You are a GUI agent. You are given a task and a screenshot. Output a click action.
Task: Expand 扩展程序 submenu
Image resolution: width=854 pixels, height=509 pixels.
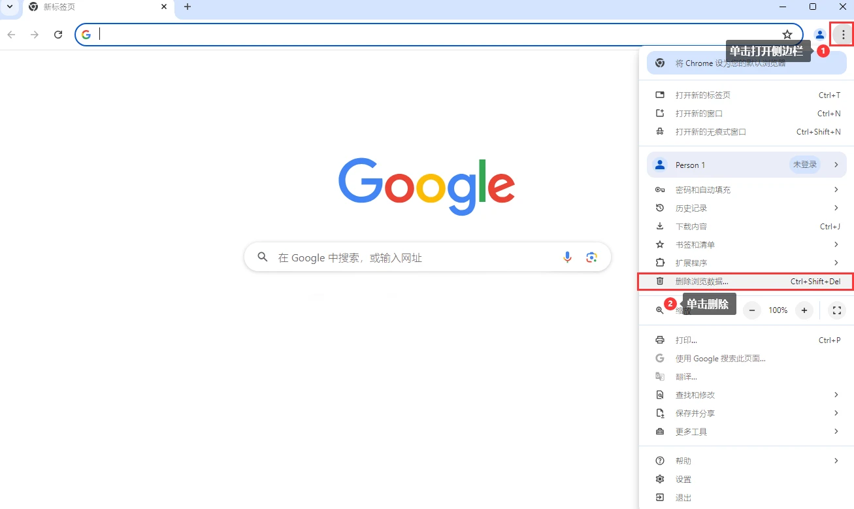point(746,263)
